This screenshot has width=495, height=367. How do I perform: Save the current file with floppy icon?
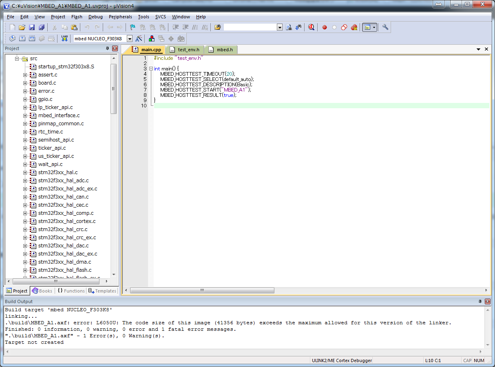point(32,27)
